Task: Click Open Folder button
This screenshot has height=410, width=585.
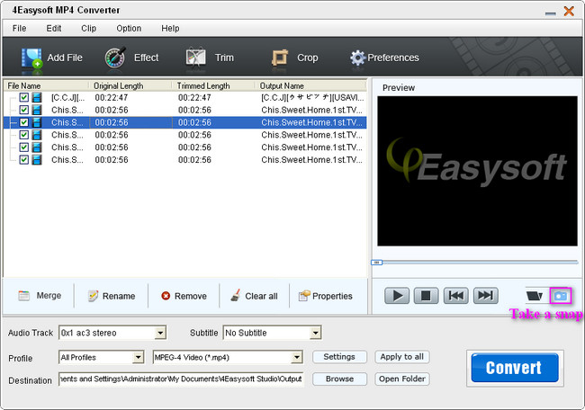Action: (x=402, y=379)
